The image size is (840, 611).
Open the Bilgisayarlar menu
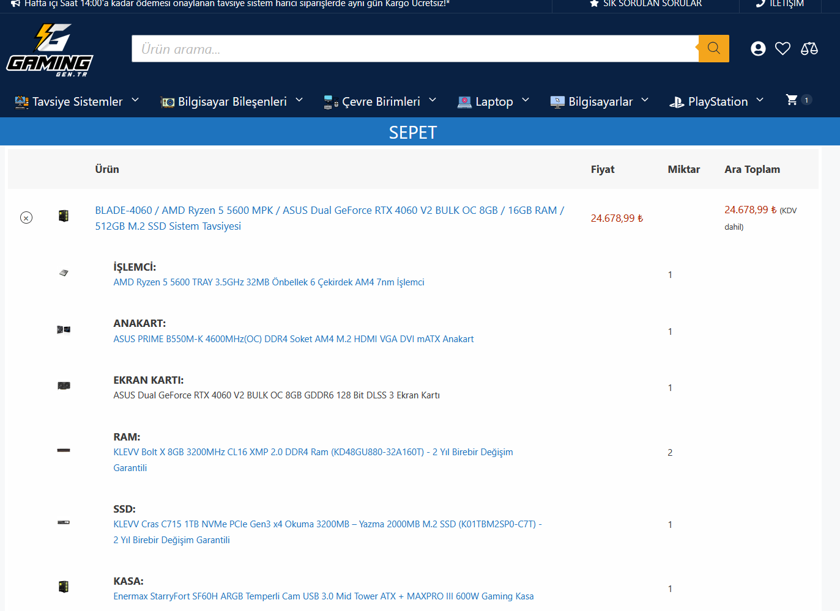tap(600, 102)
